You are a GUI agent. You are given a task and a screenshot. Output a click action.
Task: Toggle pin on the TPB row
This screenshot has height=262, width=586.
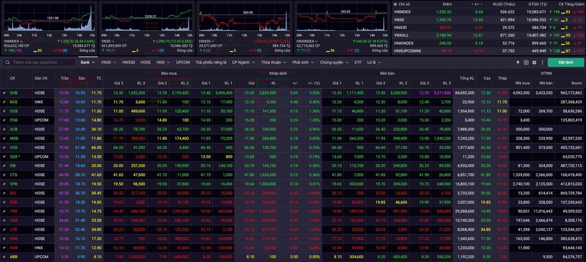tap(4, 211)
